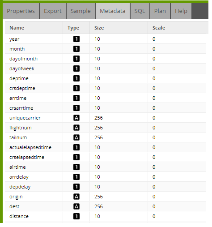Image resolution: width=212 pixels, height=227 pixels.
Task: Open the Export tab
Action: point(53,11)
